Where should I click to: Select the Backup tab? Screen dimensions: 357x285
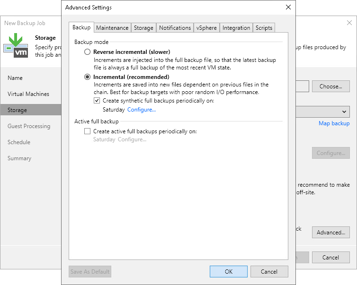[81, 27]
